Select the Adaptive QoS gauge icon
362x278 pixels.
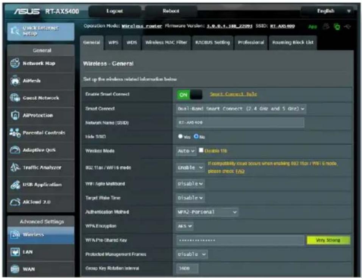pyautogui.click(x=15, y=150)
